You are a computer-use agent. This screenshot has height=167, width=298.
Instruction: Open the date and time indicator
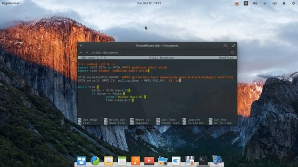pyautogui.click(x=149, y=3)
